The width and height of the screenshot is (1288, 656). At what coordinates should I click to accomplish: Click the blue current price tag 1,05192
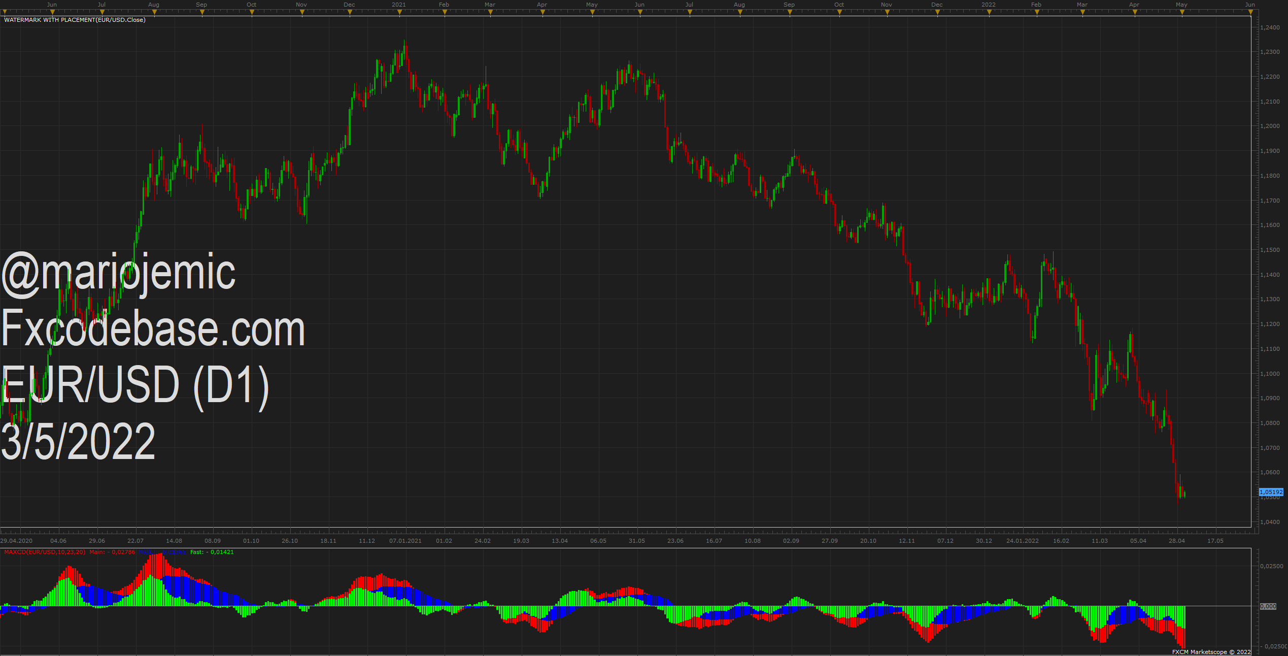point(1271,492)
